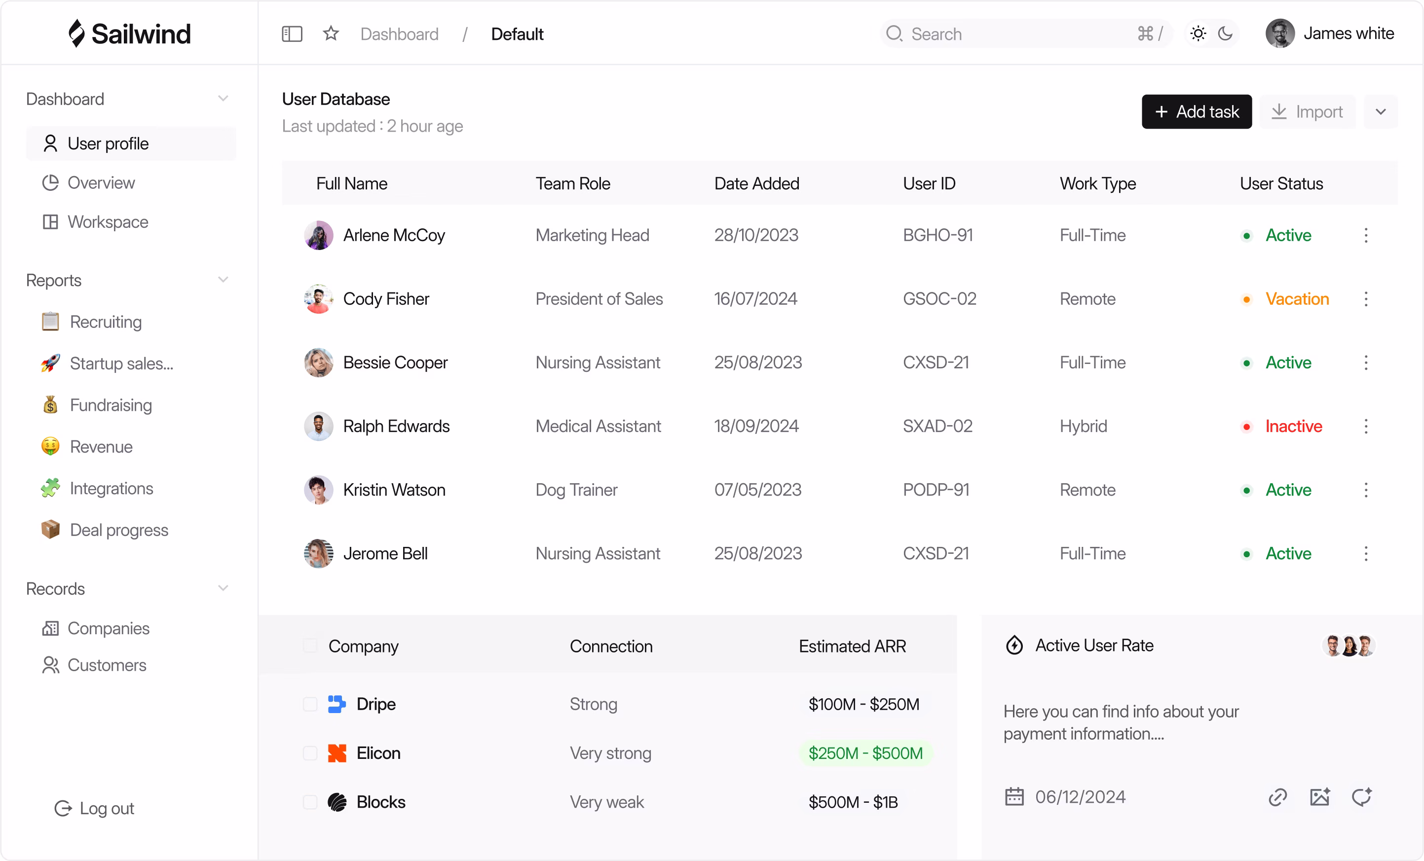The height and width of the screenshot is (861, 1424).
Task: Click the Default breadcrumb
Action: [x=517, y=34]
